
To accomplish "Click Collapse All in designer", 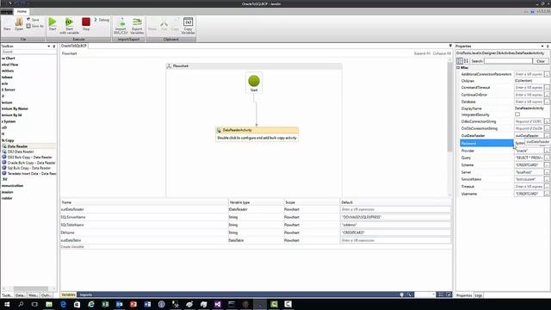I will point(442,53).
